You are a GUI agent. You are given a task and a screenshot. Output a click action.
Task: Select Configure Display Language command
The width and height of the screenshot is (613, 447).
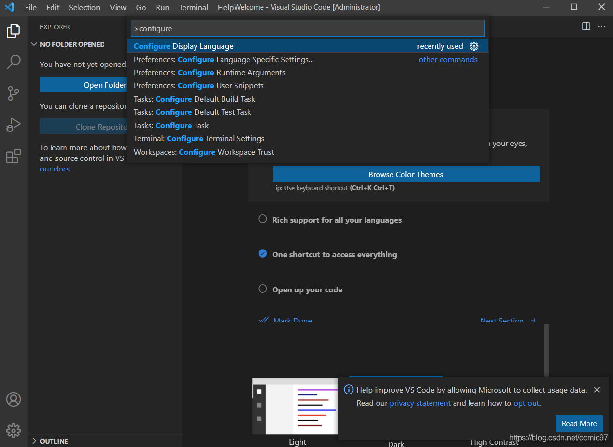[308, 46]
